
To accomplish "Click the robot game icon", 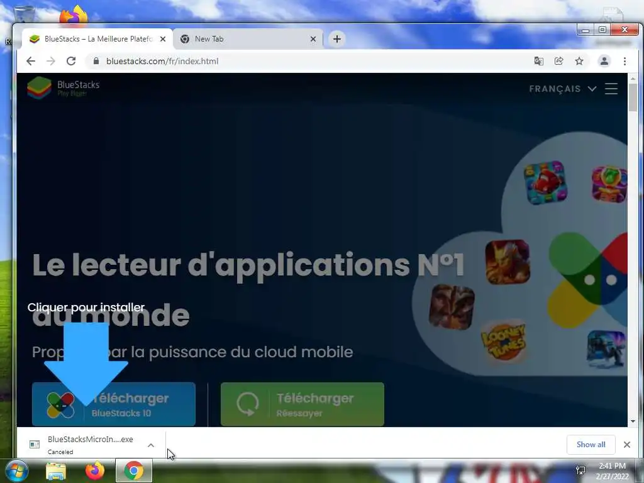I will click(x=606, y=348).
